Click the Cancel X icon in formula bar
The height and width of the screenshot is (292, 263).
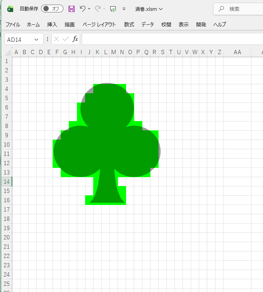pos(56,39)
